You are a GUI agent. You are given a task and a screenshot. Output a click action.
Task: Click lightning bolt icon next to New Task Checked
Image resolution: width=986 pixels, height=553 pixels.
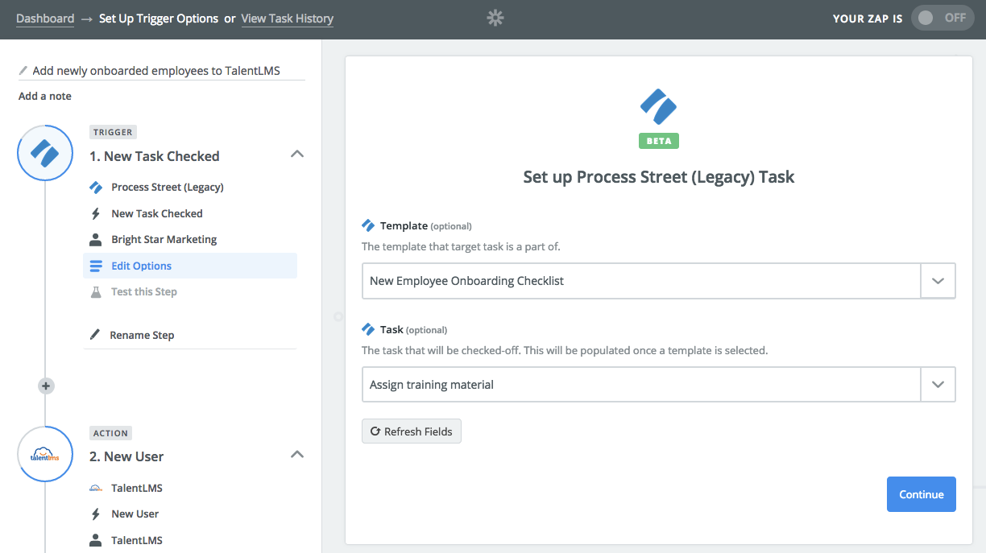(96, 213)
